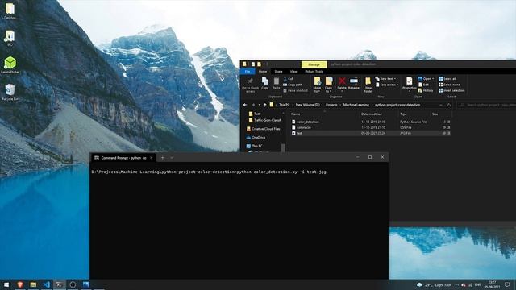Click This PC in the address breadcrumb
This screenshot has height=290, width=516.
click(285, 105)
